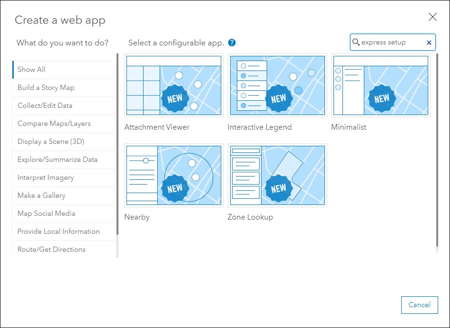Select Explore/Summarize Data category

[x=64, y=160]
